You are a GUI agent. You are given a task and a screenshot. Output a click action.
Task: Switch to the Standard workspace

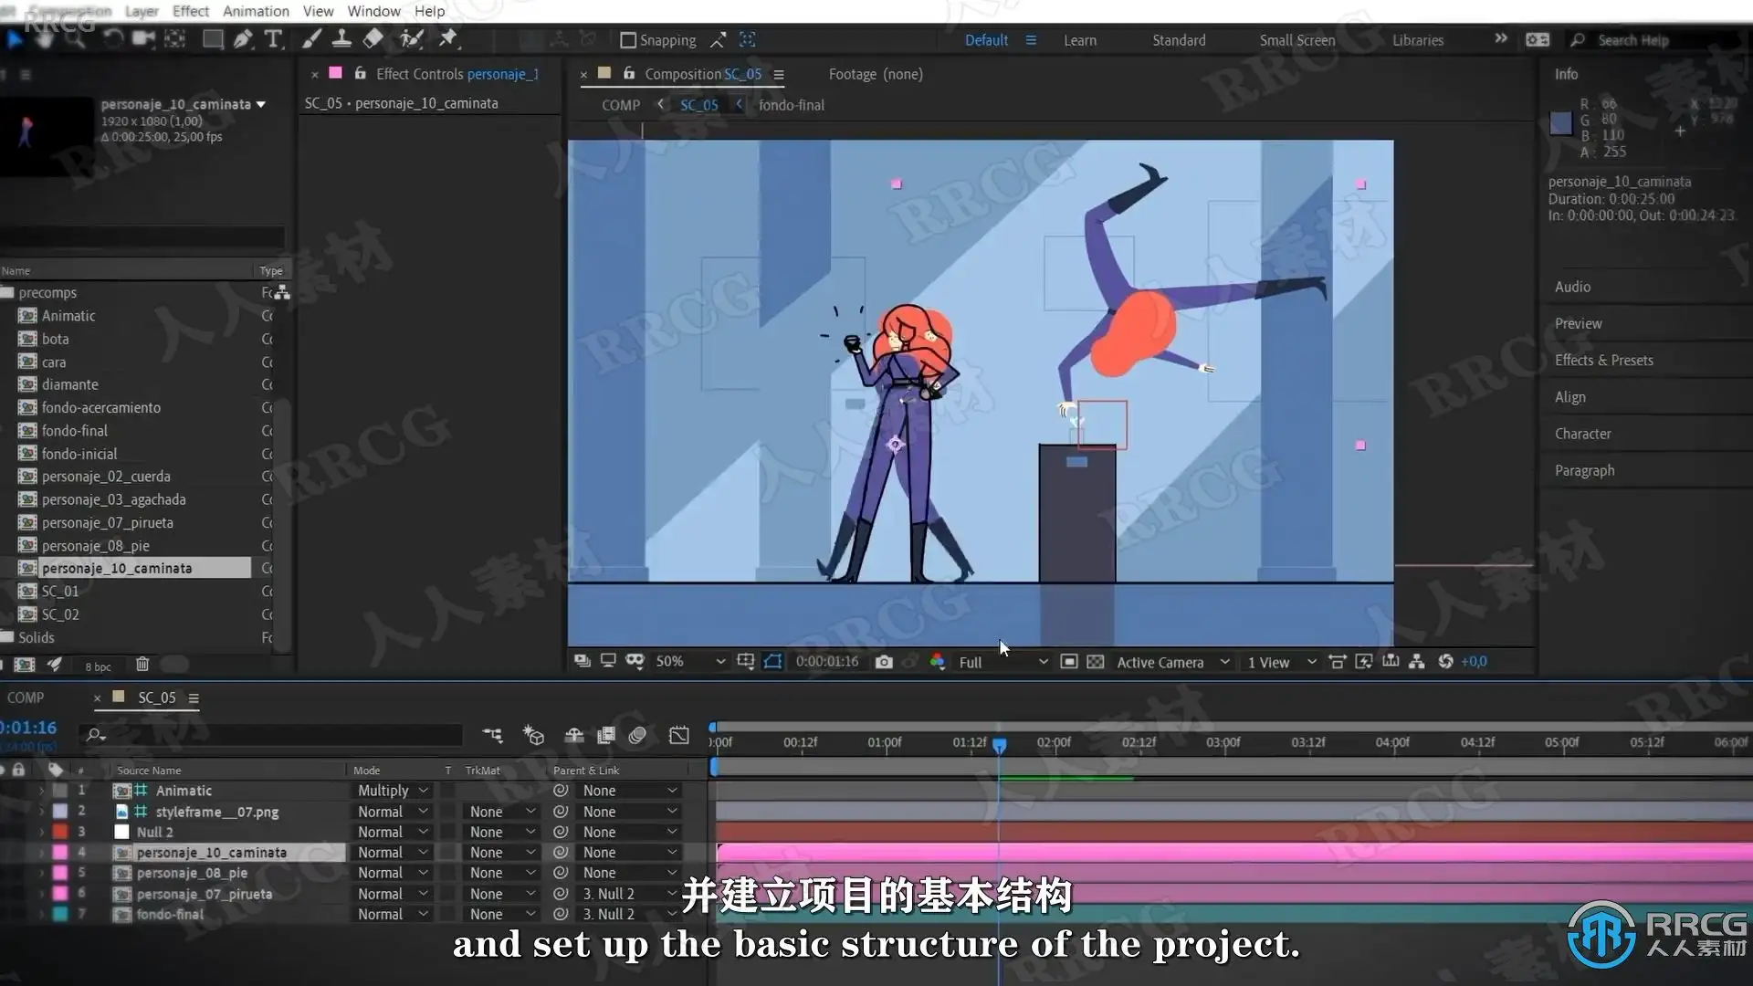coord(1178,40)
